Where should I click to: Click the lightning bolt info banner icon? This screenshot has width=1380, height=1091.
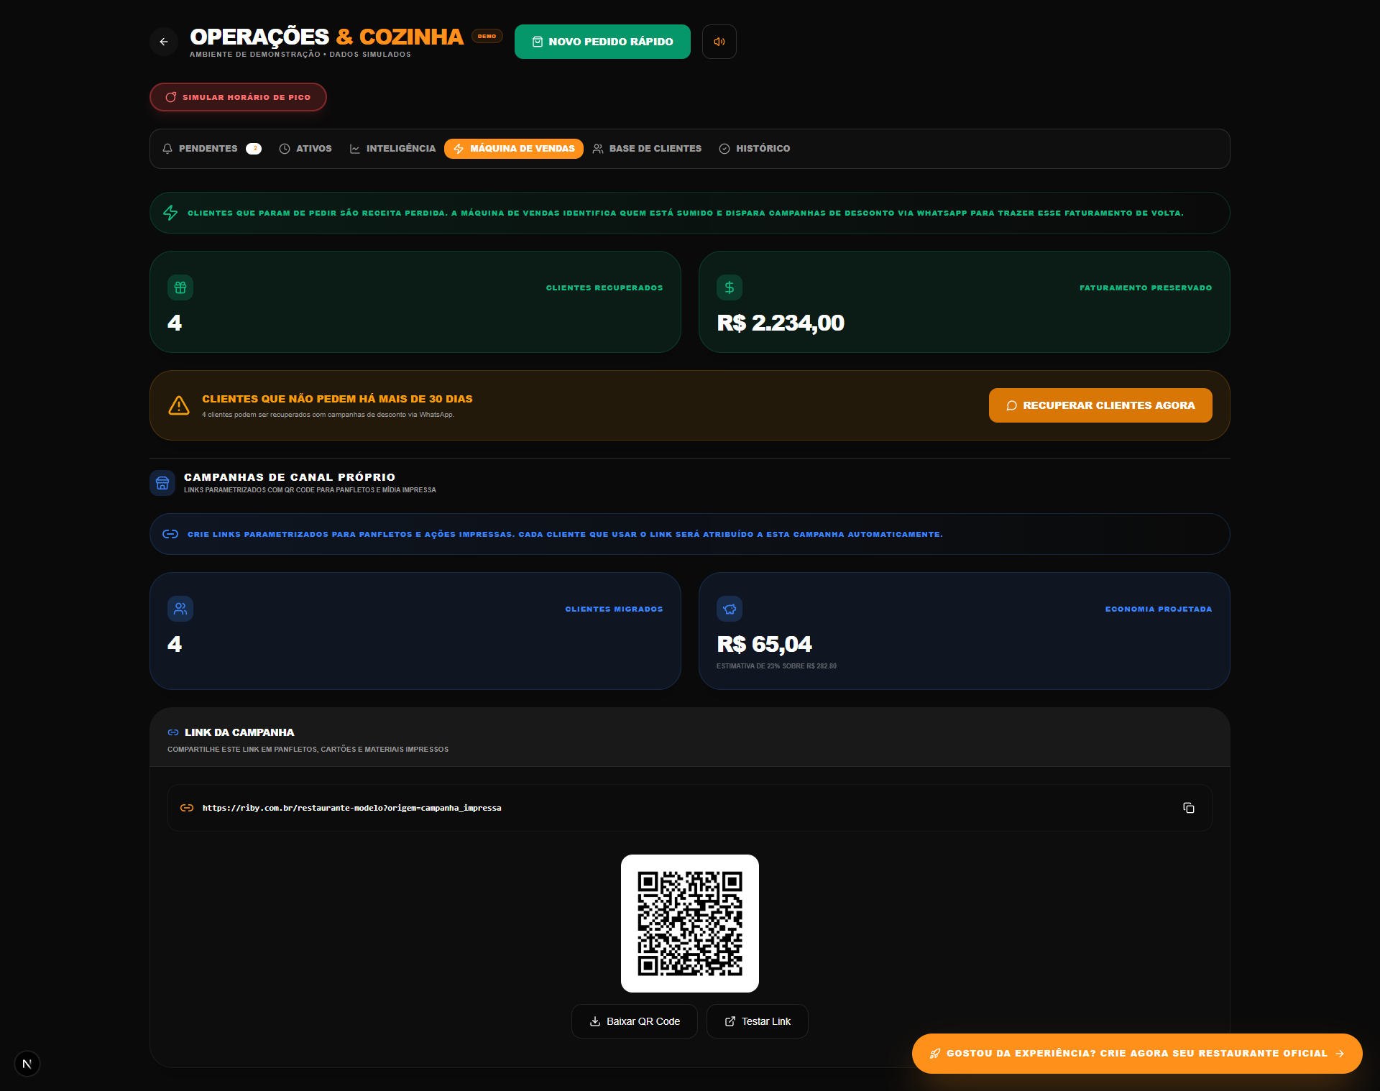(170, 213)
